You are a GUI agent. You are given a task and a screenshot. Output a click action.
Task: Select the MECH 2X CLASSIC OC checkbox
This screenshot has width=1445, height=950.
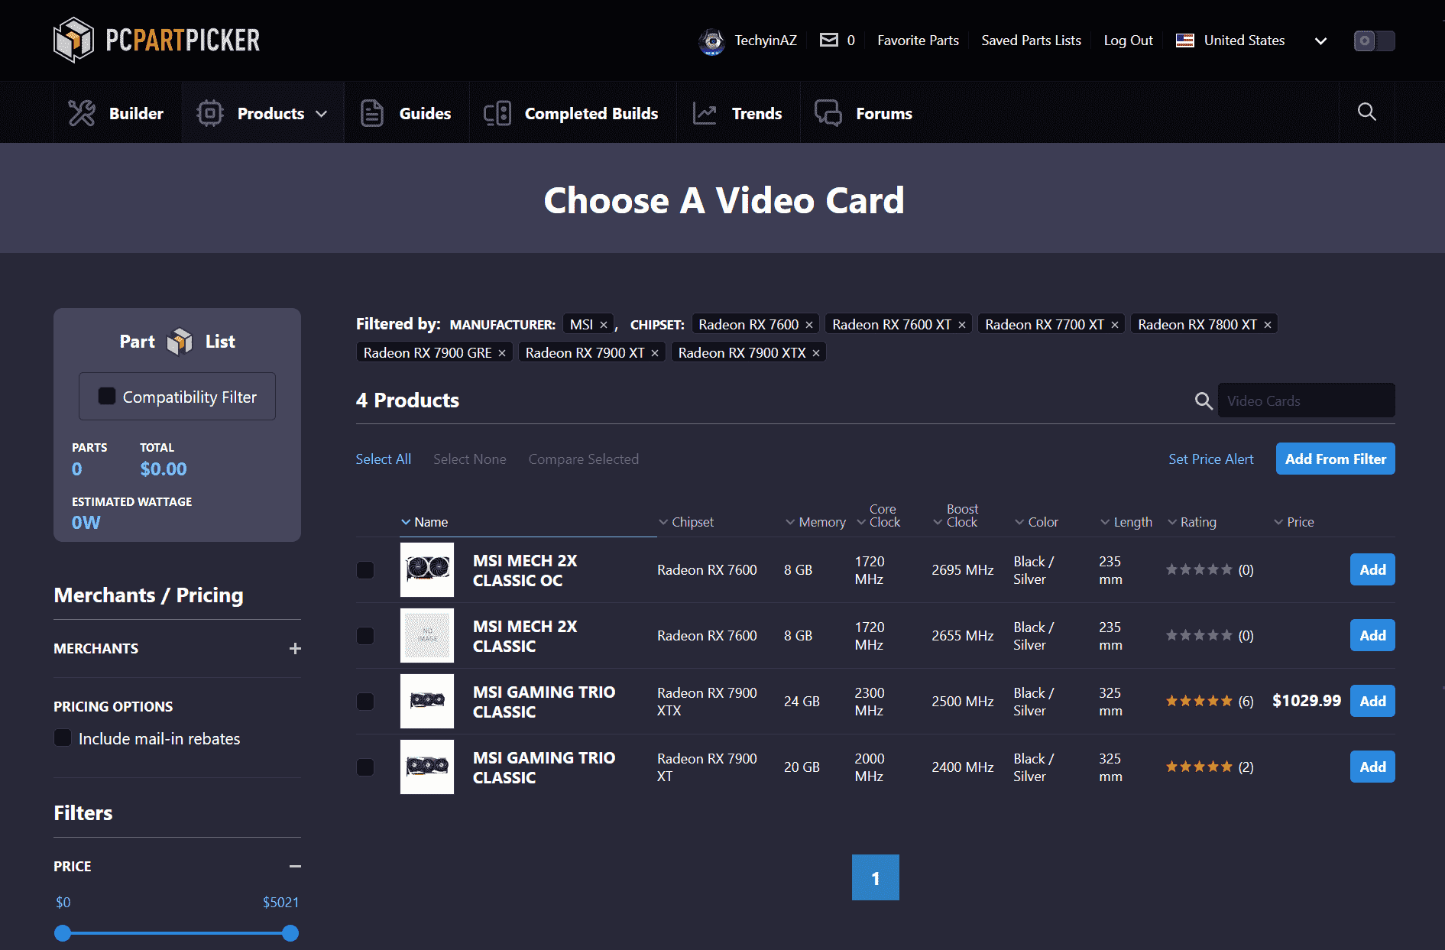(365, 570)
